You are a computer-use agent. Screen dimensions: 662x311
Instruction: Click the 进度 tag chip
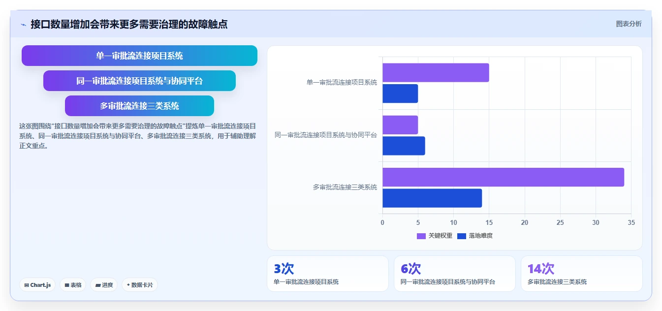coord(104,285)
